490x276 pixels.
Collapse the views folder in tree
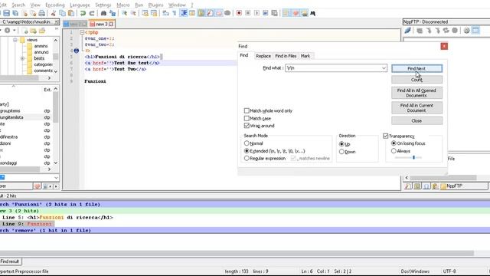click(x=15, y=40)
